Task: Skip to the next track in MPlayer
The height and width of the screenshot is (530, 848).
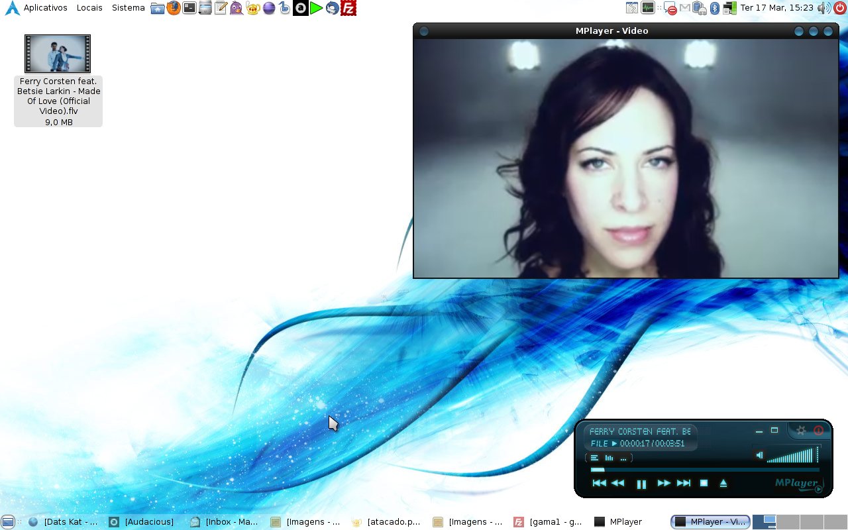Action: point(684,484)
